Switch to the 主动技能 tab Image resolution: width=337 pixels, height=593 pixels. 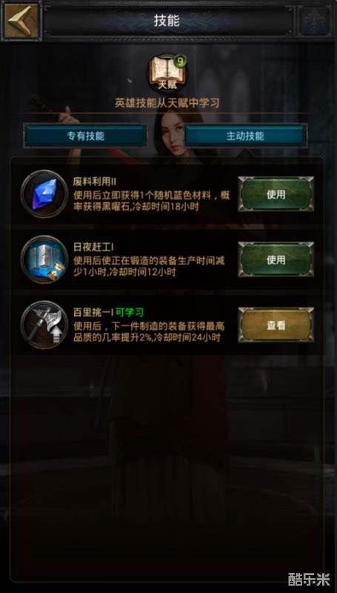246,136
